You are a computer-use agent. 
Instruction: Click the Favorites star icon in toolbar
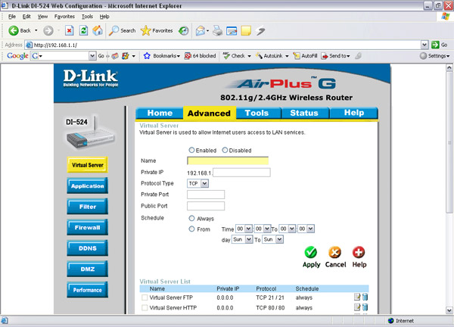pos(145,31)
